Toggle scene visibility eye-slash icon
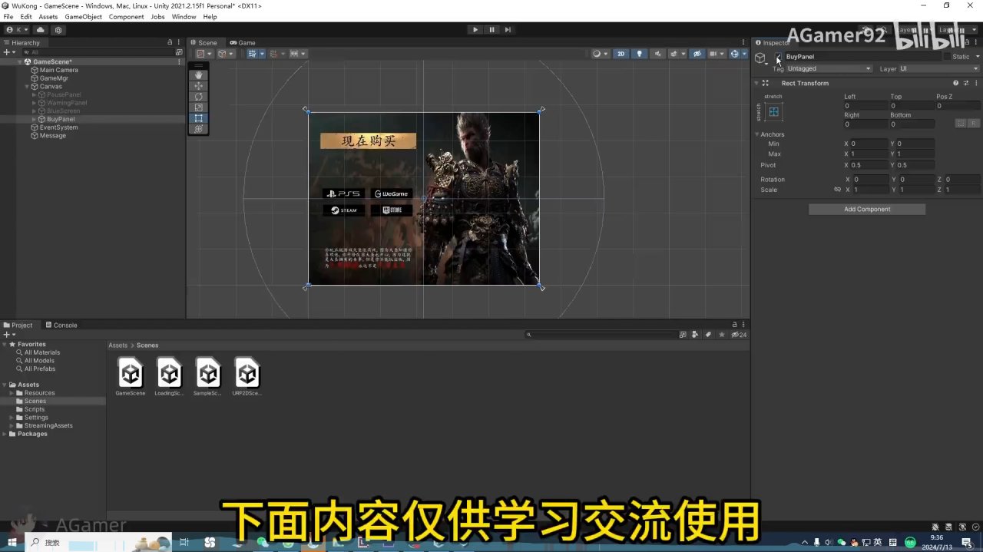This screenshot has width=983, height=552. [697, 54]
